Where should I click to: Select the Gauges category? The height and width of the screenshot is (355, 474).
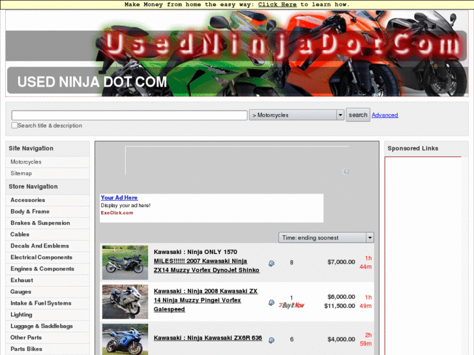(21, 292)
